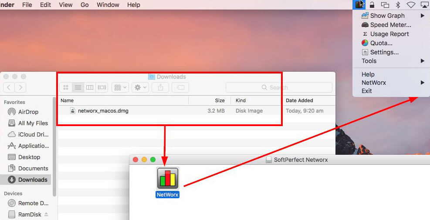Screen dimensions: 430x220
Task: Switch Finder to list view
Action: coord(78,87)
